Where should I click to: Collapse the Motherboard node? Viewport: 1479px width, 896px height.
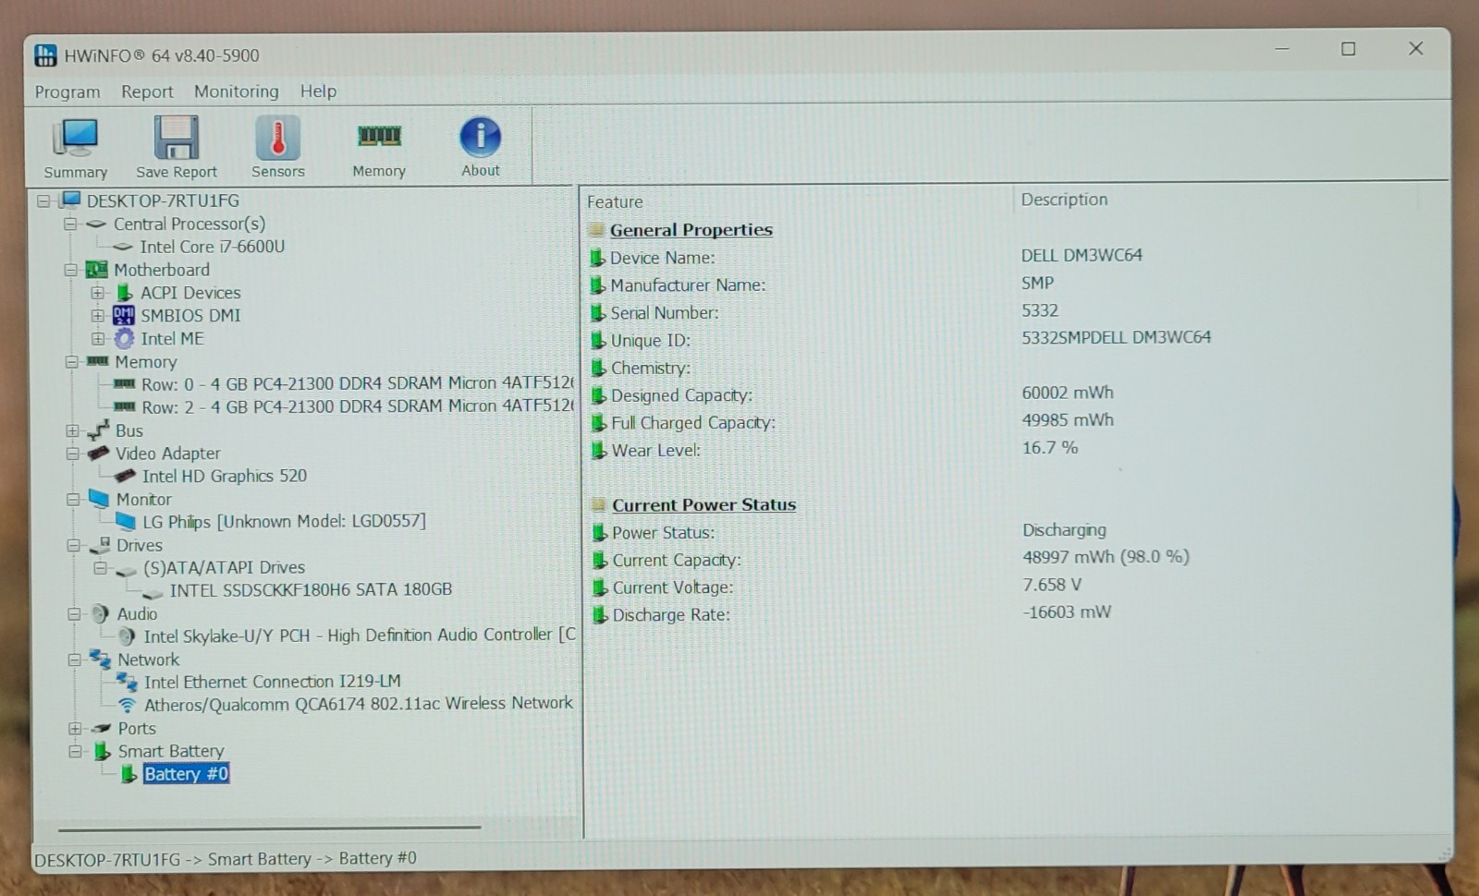(x=70, y=270)
